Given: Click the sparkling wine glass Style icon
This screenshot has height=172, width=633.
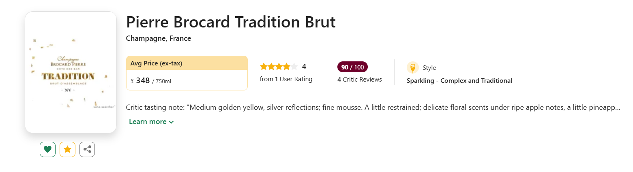Looking at the screenshot, I should [x=412, y=67].
